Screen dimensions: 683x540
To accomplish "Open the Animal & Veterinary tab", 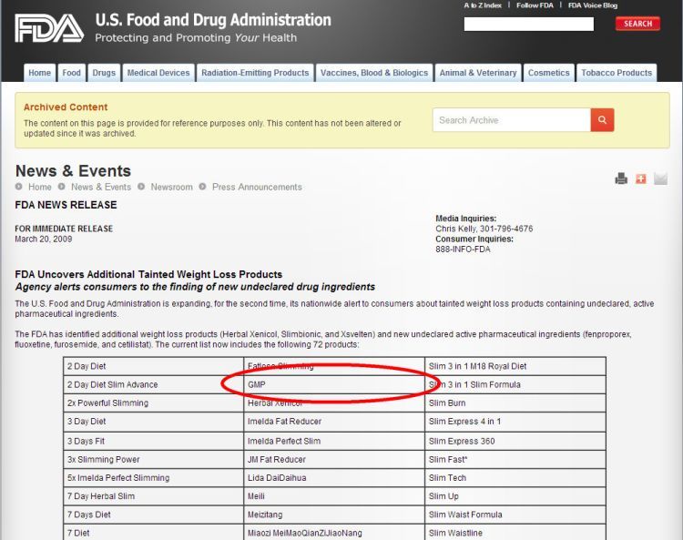I will pos(478,73).
